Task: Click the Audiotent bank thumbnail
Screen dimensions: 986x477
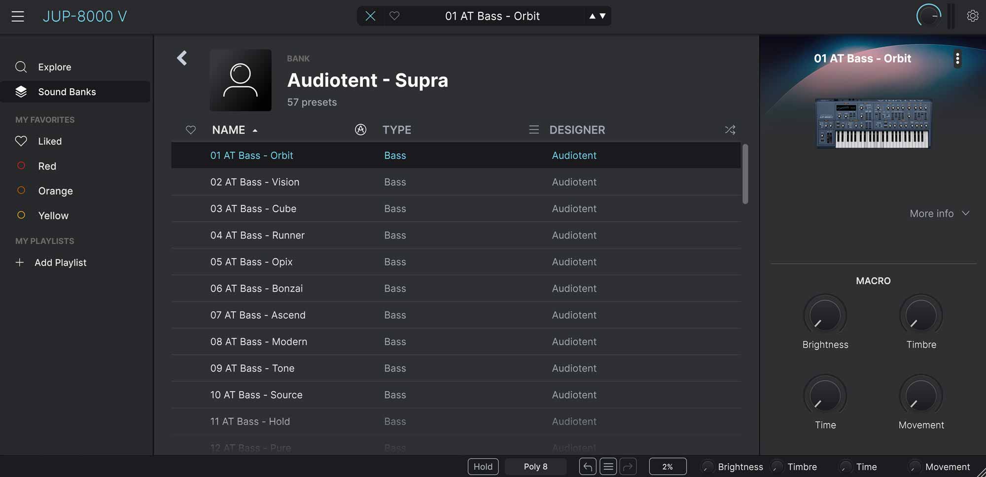Action: coord(241,80)
